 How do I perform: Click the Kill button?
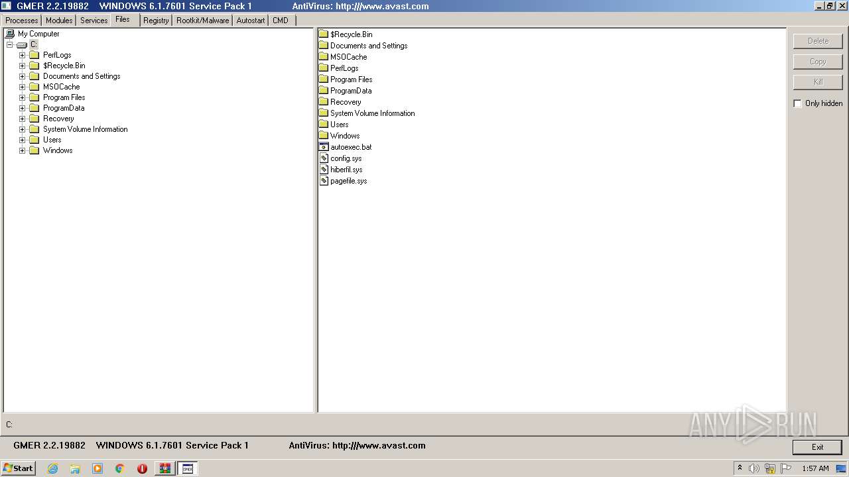coord(818,82)
